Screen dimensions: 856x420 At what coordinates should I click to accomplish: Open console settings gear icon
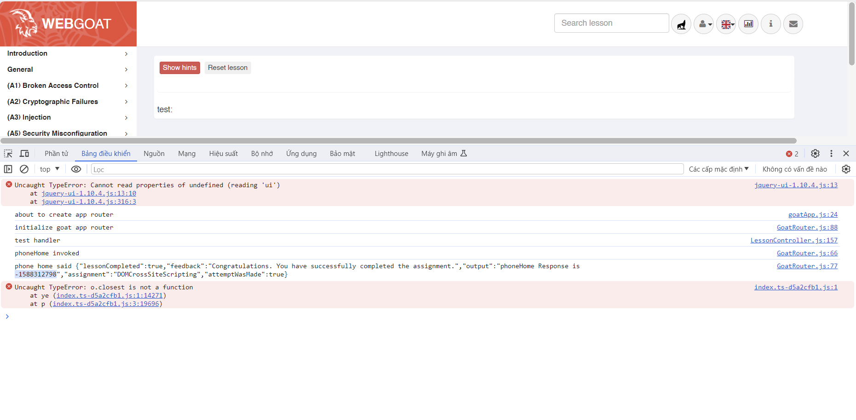[846, 169]
